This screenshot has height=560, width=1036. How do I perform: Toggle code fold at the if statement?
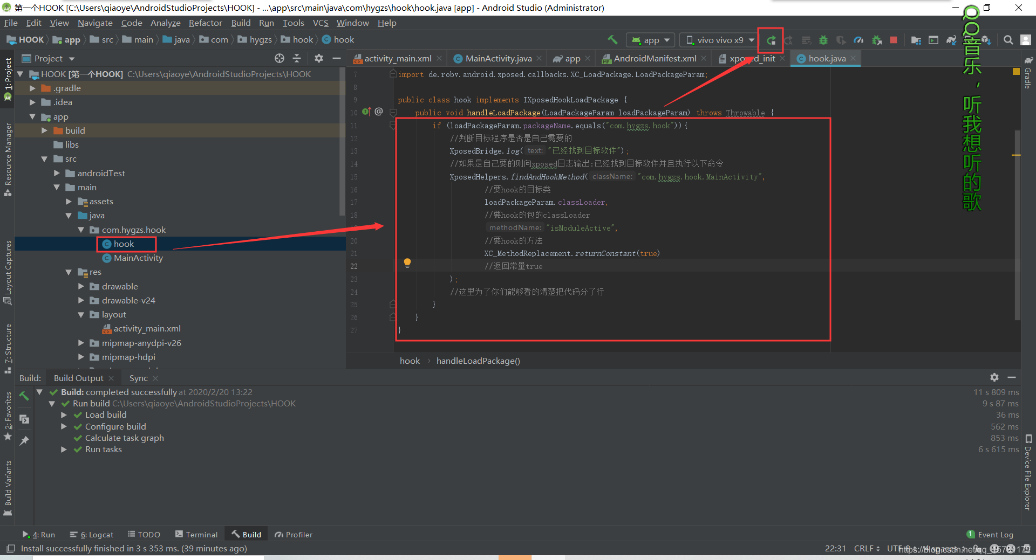pyautogui.click(x=393, y=126)
